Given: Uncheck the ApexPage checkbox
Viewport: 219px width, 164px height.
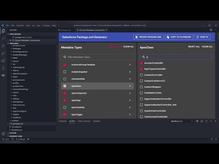Looking at the screenshot, I should (65, 100).
